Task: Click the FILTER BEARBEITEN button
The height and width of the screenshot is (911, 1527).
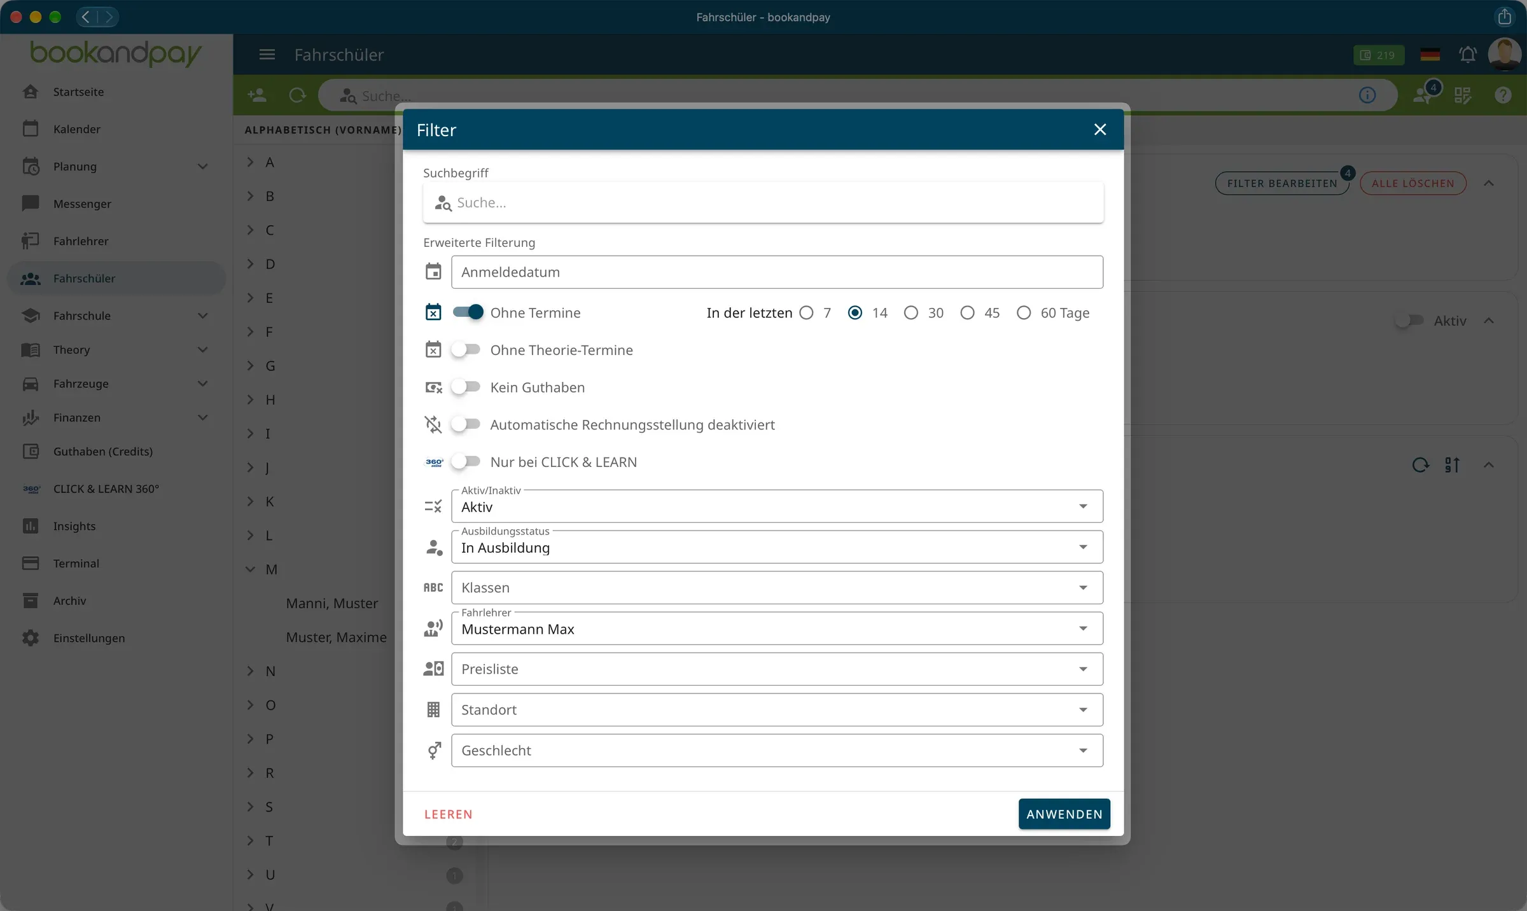Action: [x=1282, y=183]
